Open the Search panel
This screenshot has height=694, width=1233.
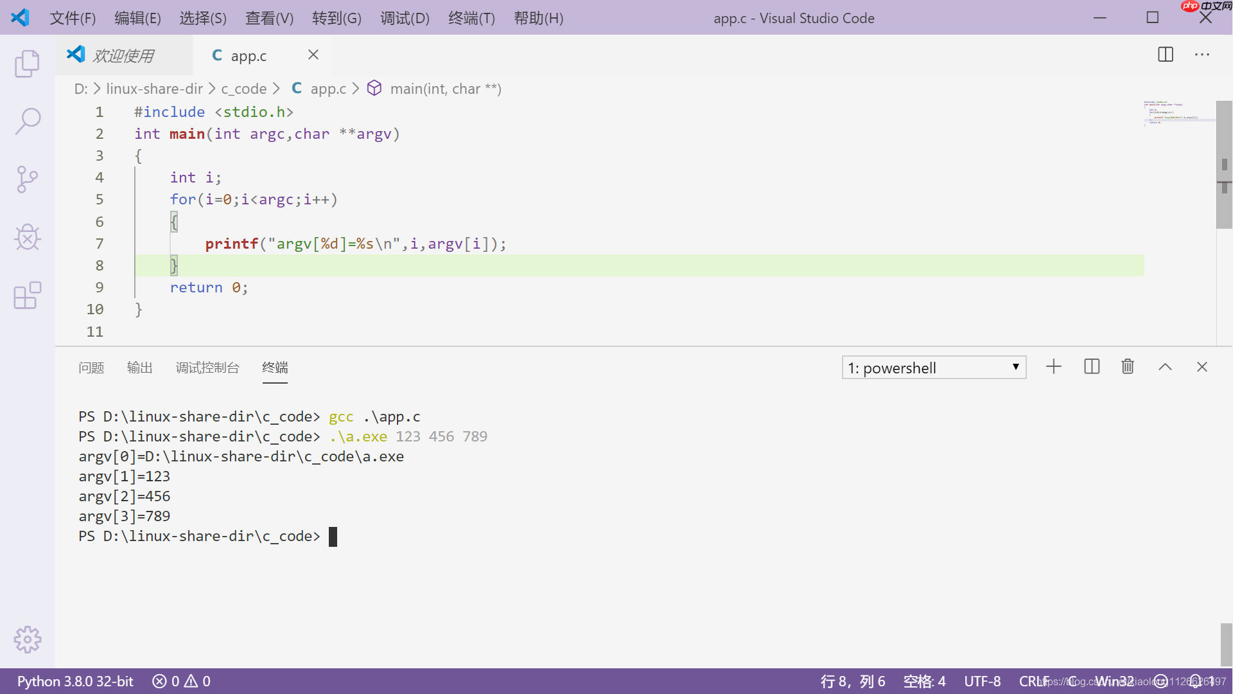click(x=27, y=121)
